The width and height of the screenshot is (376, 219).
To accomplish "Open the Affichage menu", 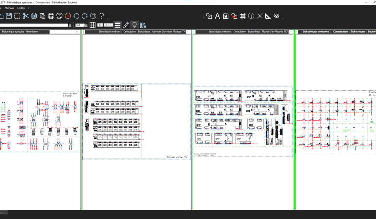I will [9, 8].
